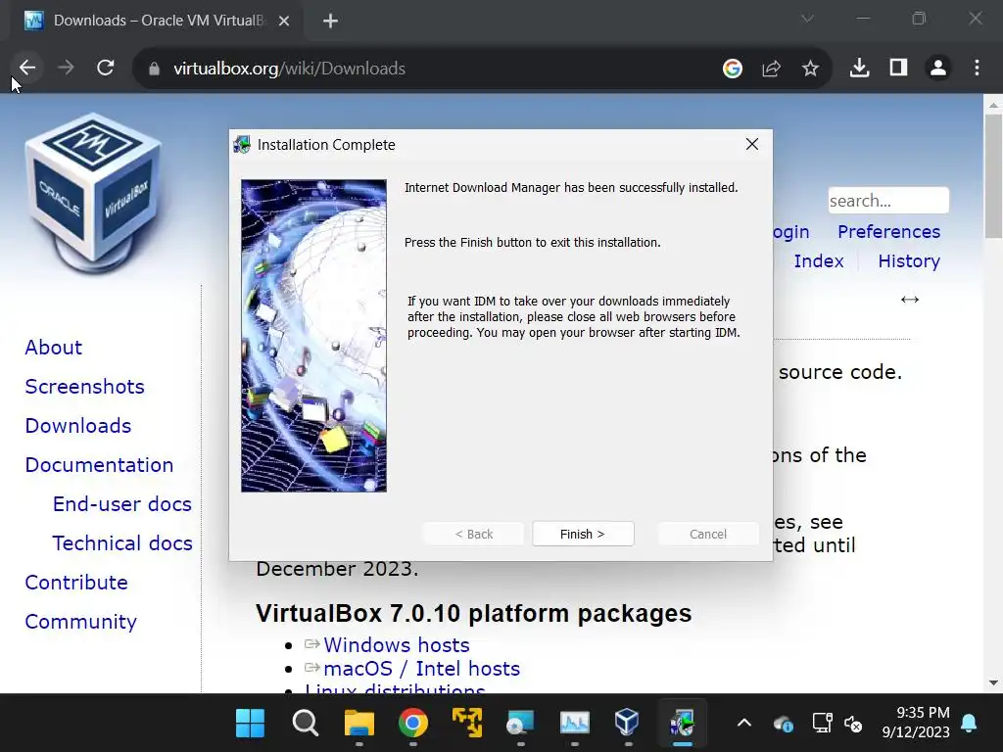Open Windows taskbar search
Image resolution: width=1003 pixels, height=752 pixels.
coord(306,723)
